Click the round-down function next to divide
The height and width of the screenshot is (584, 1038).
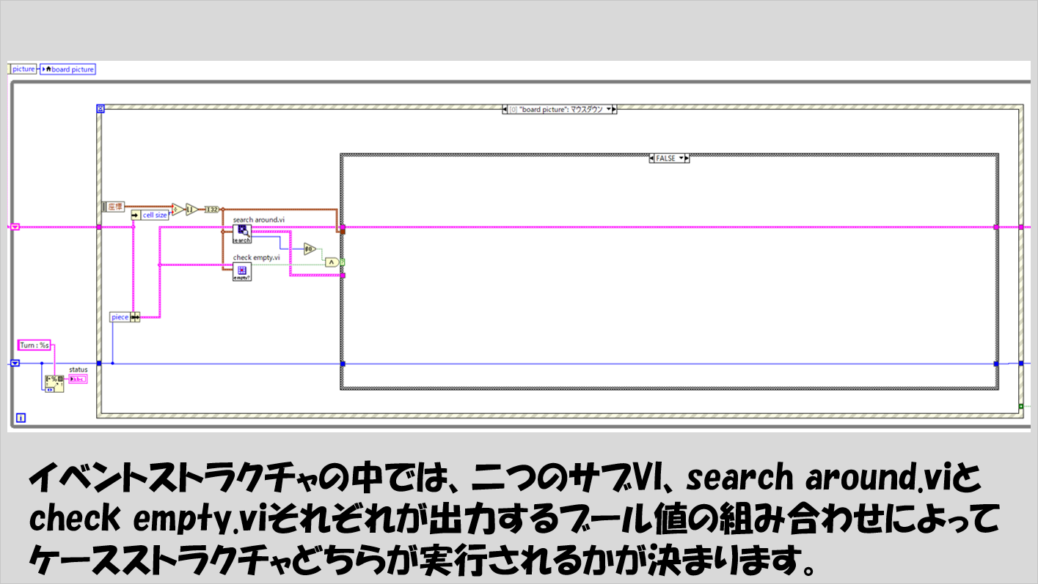(191, 210)
